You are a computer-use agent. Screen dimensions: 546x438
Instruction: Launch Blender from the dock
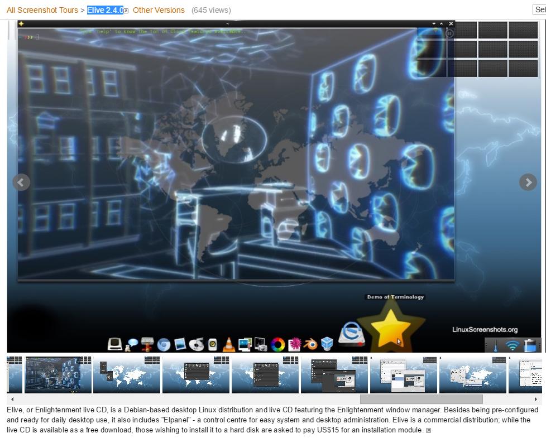click(x=310, y=344)
